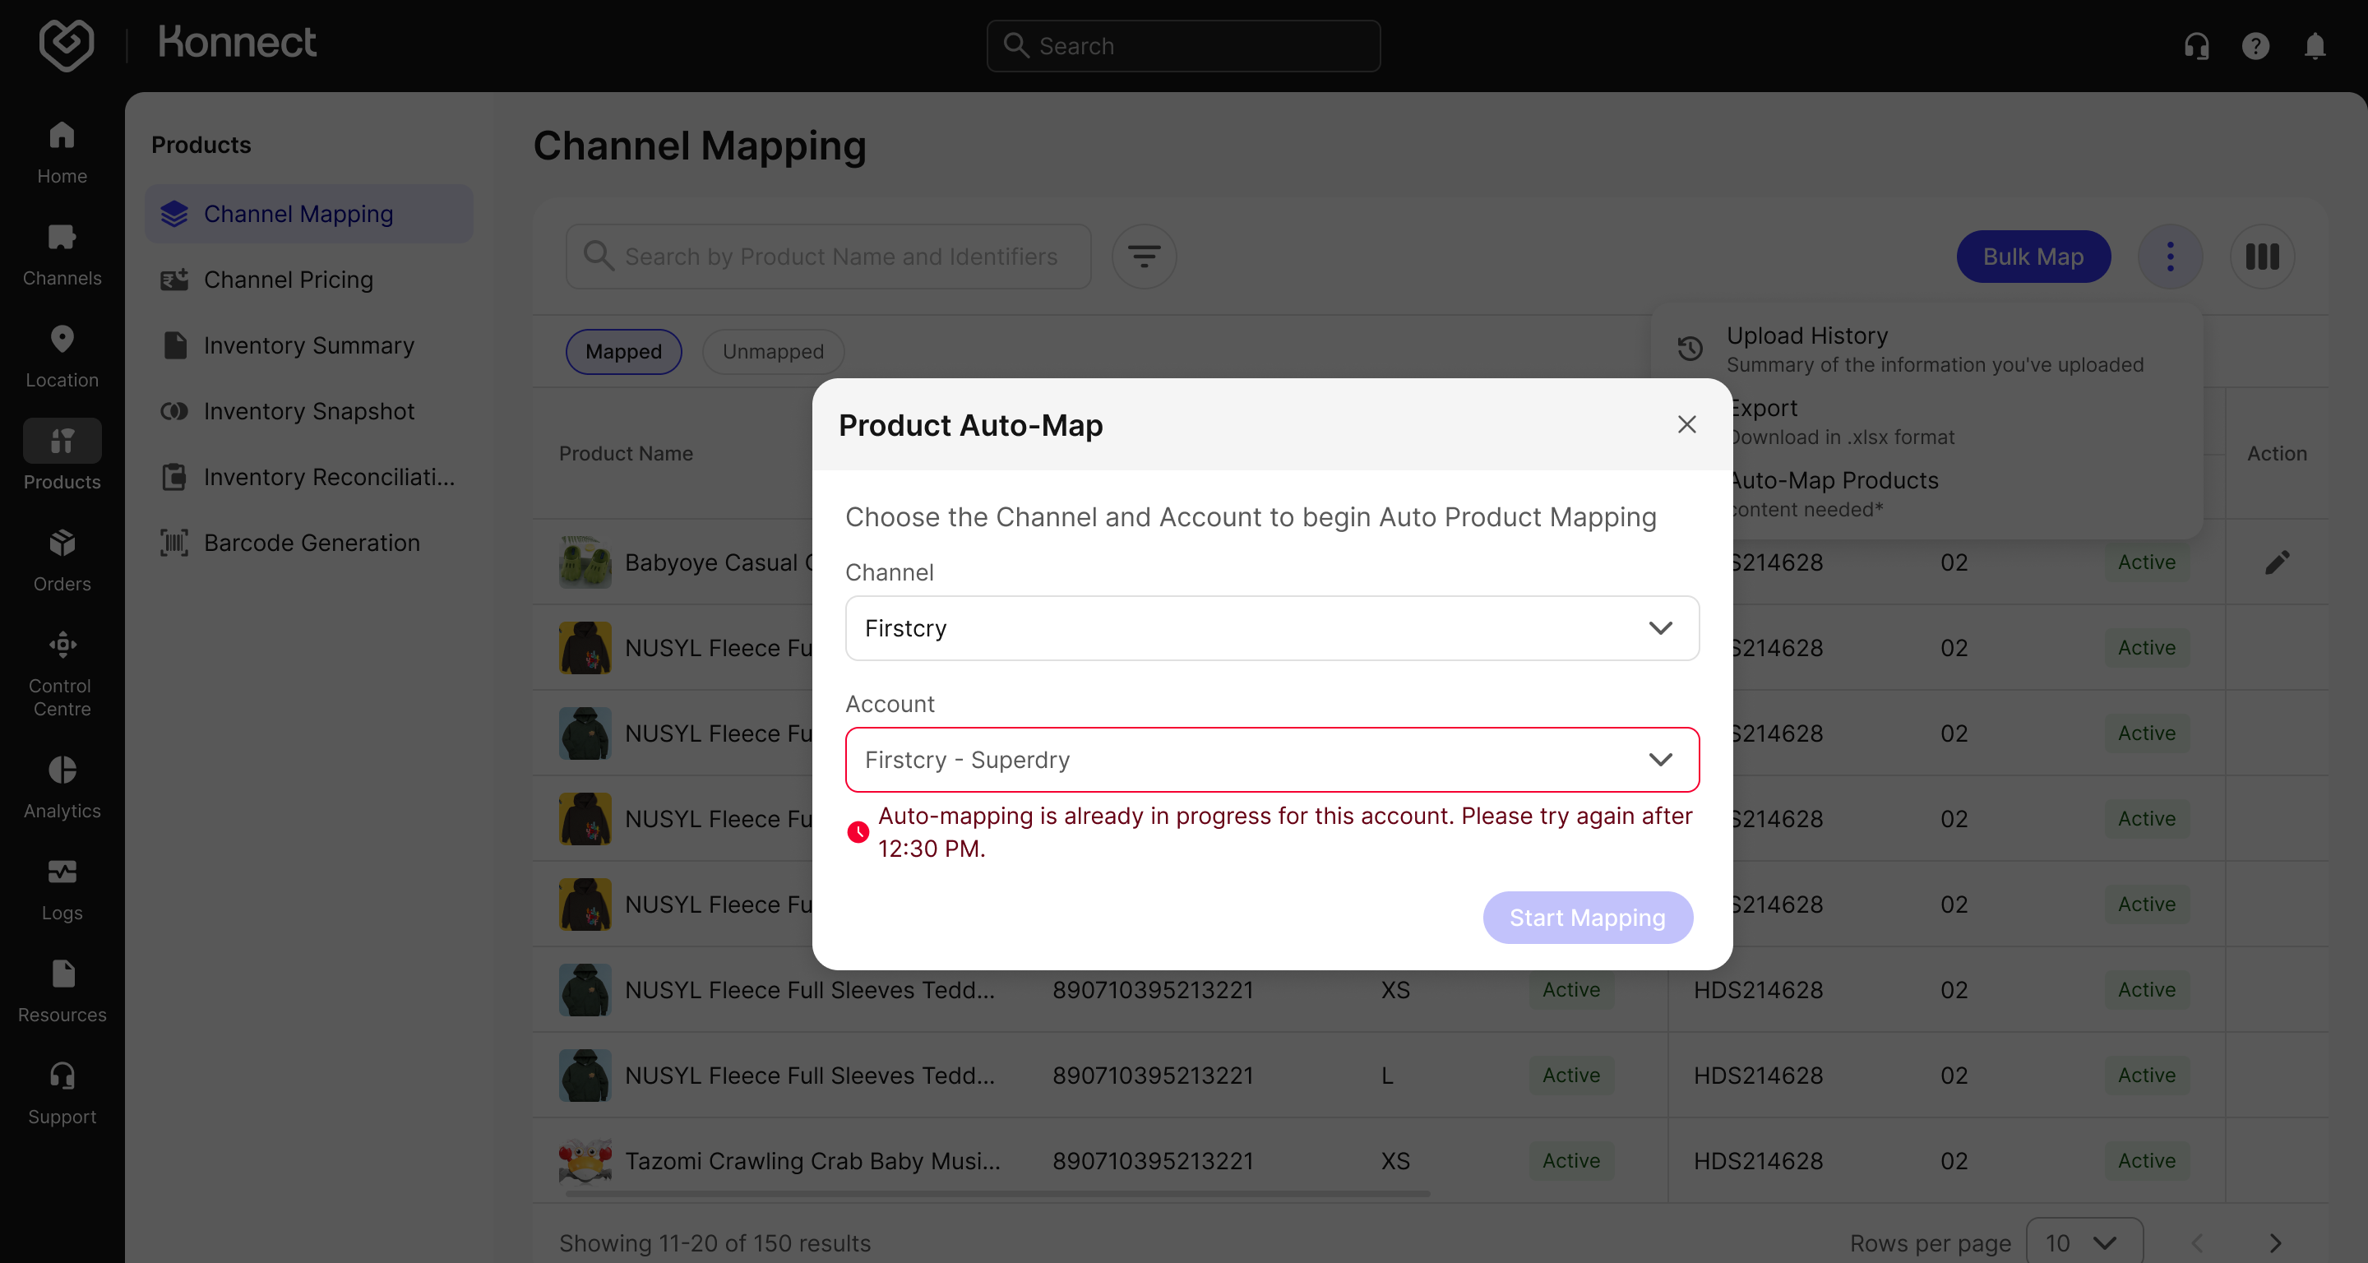Open the filter icon beside product search
This screenshot has width=2368, height=1263.
(x=1144, y=257)
